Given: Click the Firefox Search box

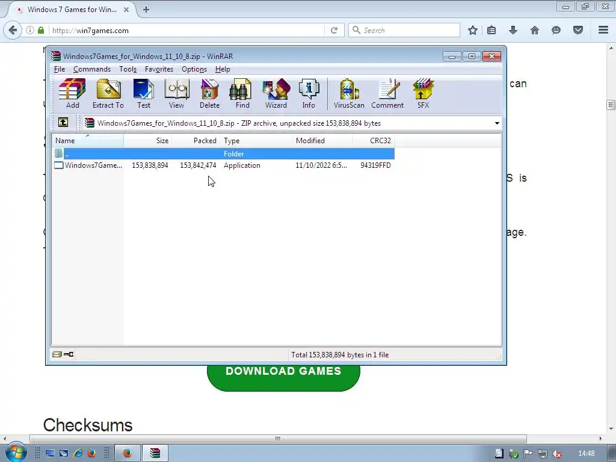Looking at the screenshot, I should point(404,30).
